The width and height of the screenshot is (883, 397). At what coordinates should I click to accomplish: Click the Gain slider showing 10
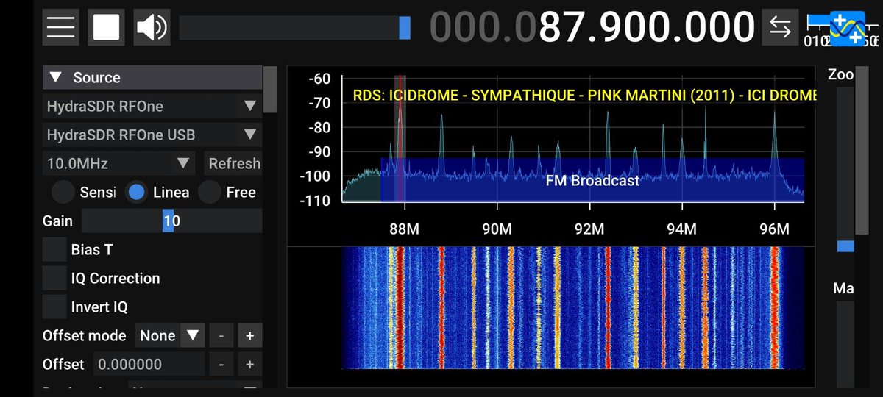point(171,221)
